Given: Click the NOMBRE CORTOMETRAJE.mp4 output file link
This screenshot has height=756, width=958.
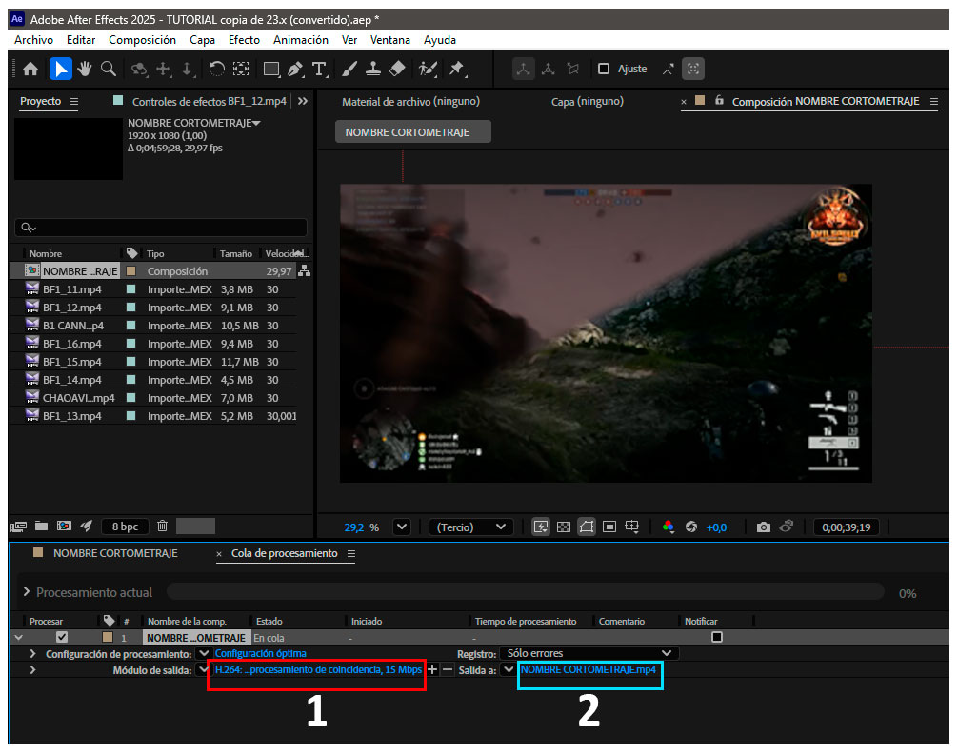Looking at the screenshot, I should pos(589,670).
